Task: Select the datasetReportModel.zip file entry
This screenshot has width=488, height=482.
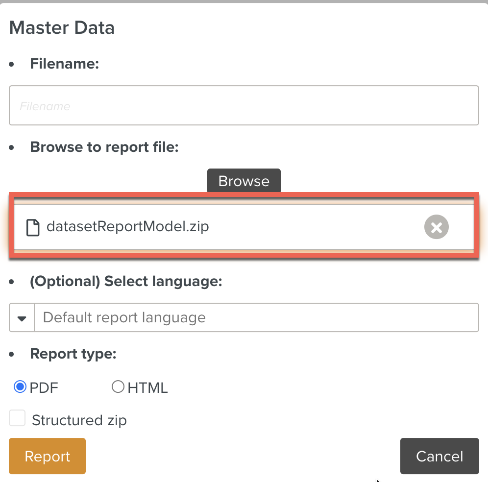Action: [x=128, y=226]
